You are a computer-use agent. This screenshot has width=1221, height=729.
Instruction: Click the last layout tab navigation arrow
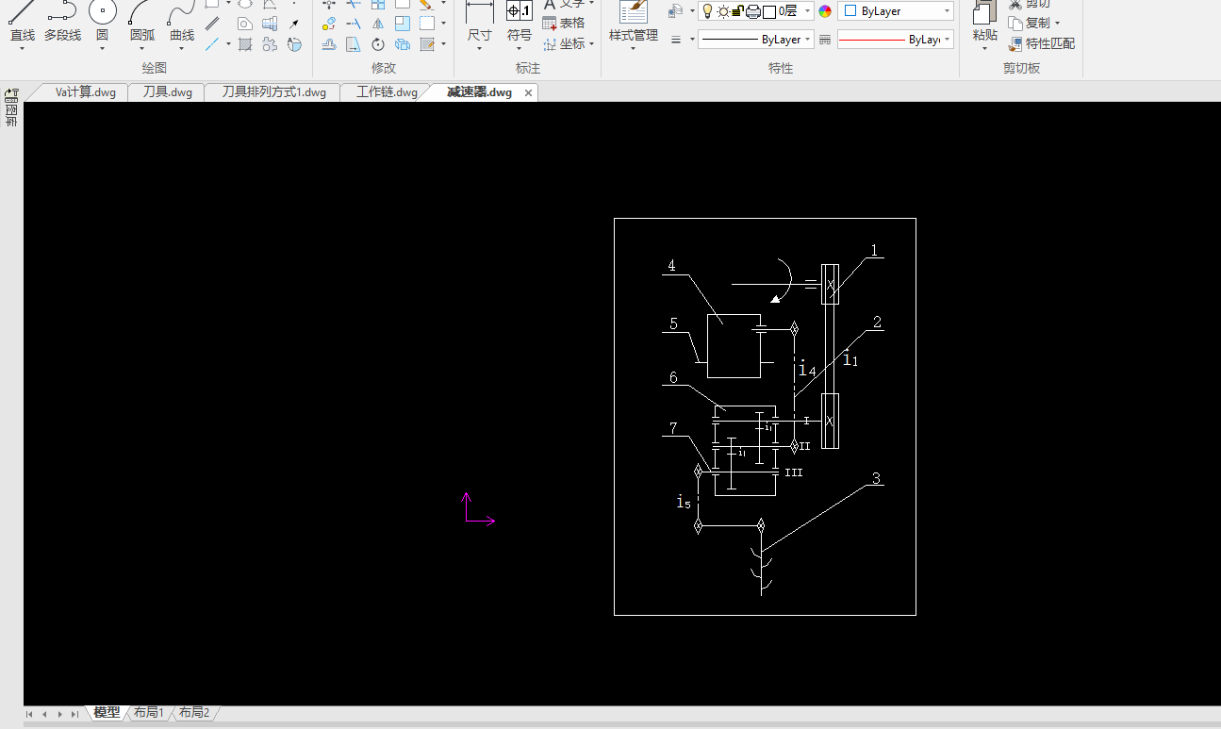point(74,714)
